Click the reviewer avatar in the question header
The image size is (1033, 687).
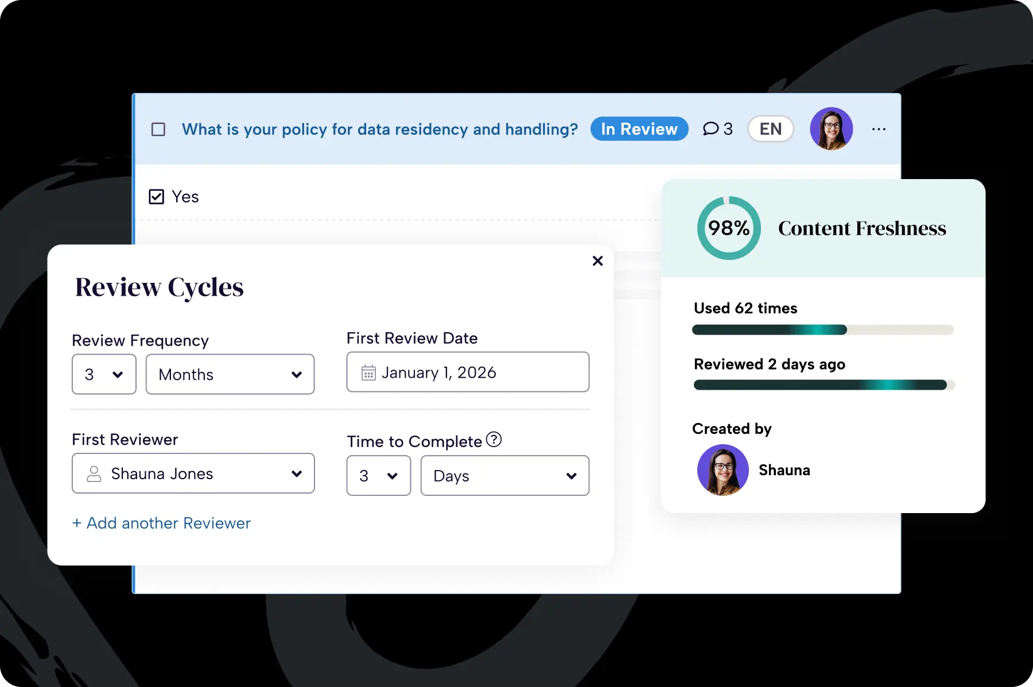(x=831, y=129)
